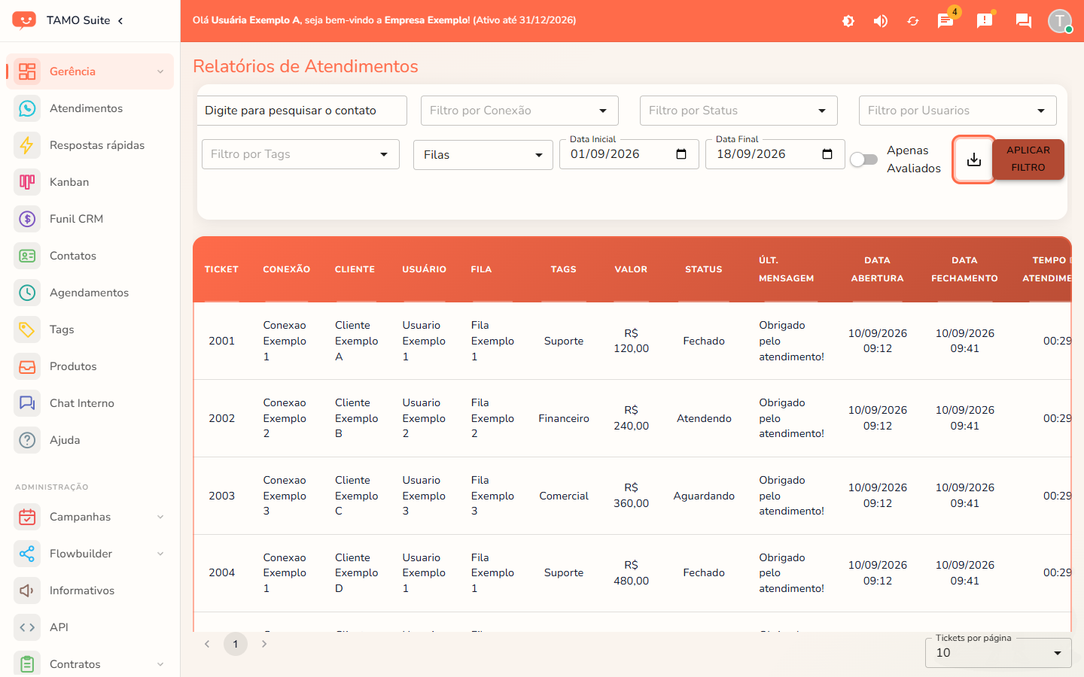Click Cliente Exemplo D cell
1084x677 pixels.
pyautogui.click(x=357, y=573)
